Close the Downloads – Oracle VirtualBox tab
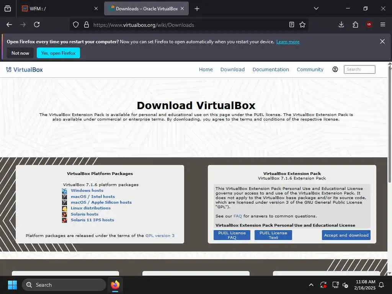392x294 pixels. pyautogui.click(x=182, y=8)
